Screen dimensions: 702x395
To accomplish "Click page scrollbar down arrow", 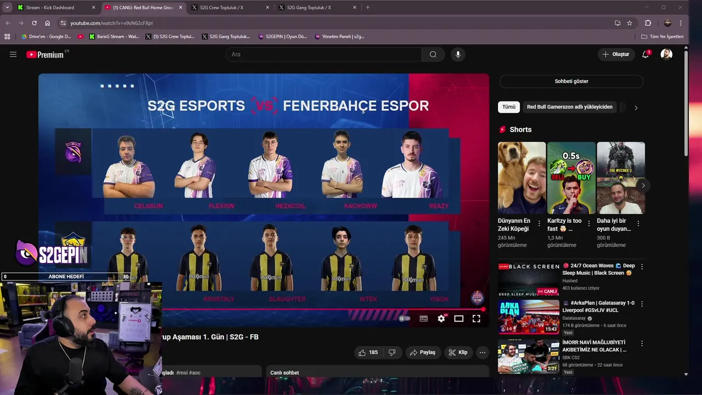I will tap(686, 374).
